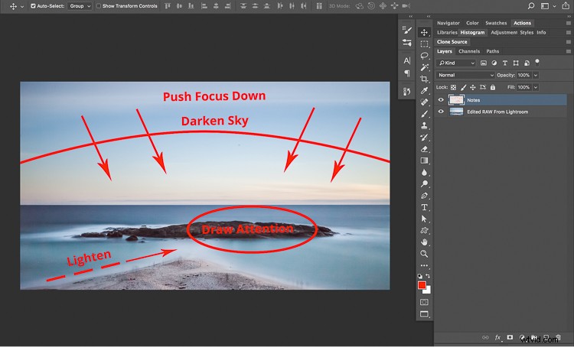
Task: Select the Eraser tool
Action: point(424,149)
